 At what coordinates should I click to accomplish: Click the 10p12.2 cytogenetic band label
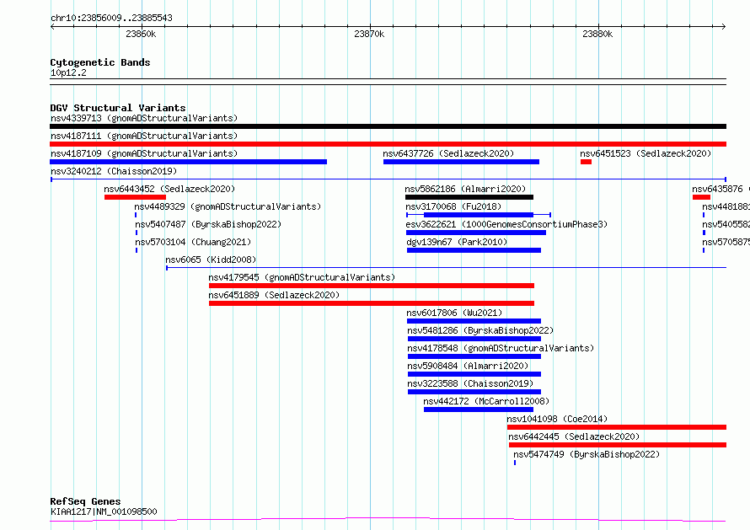click(68, 72)
